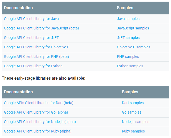Click the Objective-C samples link
The image size is (171, 138).
click(x=133, y=47)
